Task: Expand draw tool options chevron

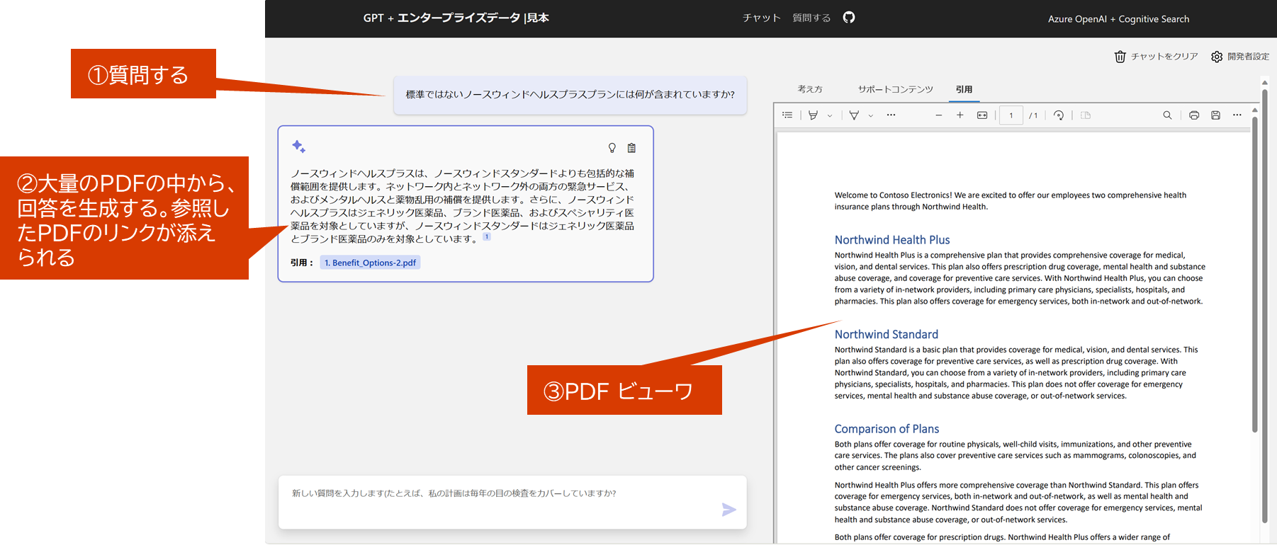Action: click(x=871, y=115)
